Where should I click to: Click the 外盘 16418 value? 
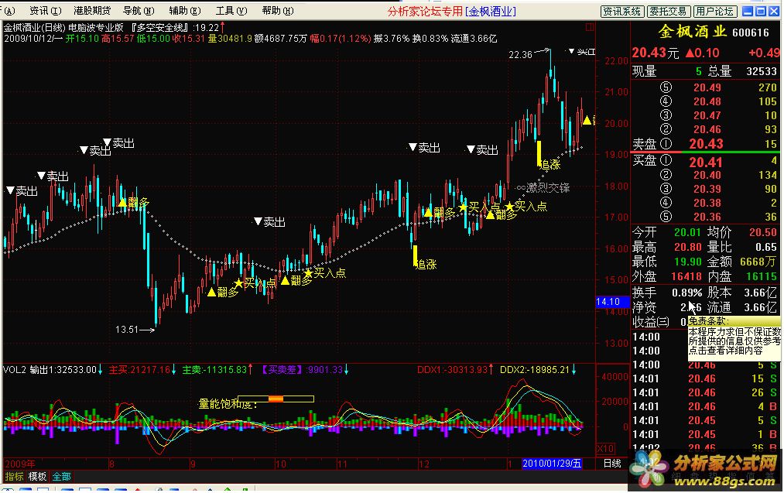686,276
